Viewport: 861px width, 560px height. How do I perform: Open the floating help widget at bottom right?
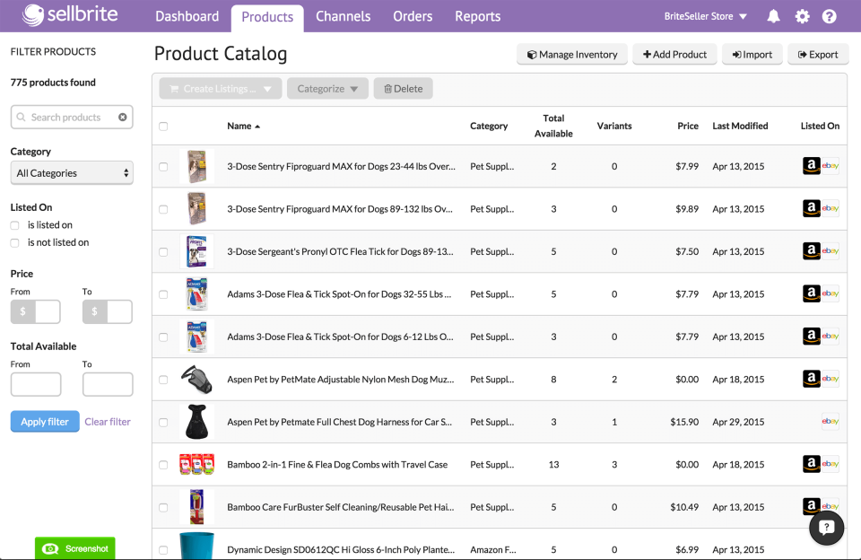(826, 529)
